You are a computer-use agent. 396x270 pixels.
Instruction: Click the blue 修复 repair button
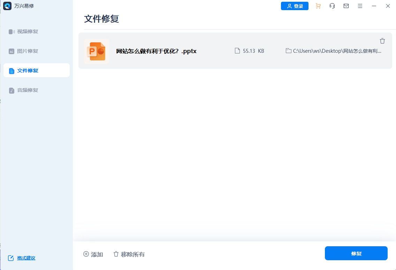356,253
